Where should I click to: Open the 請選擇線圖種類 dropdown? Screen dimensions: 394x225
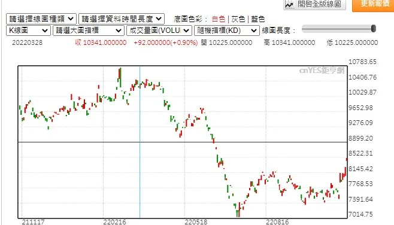pyautogui.click(x=41, y=19)
